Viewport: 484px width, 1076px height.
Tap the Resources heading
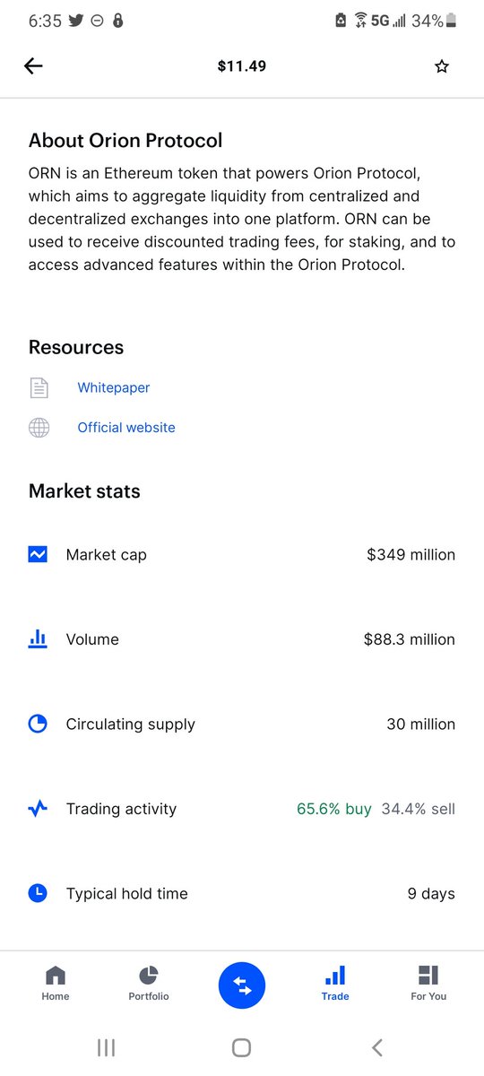[x=76, y=348]
